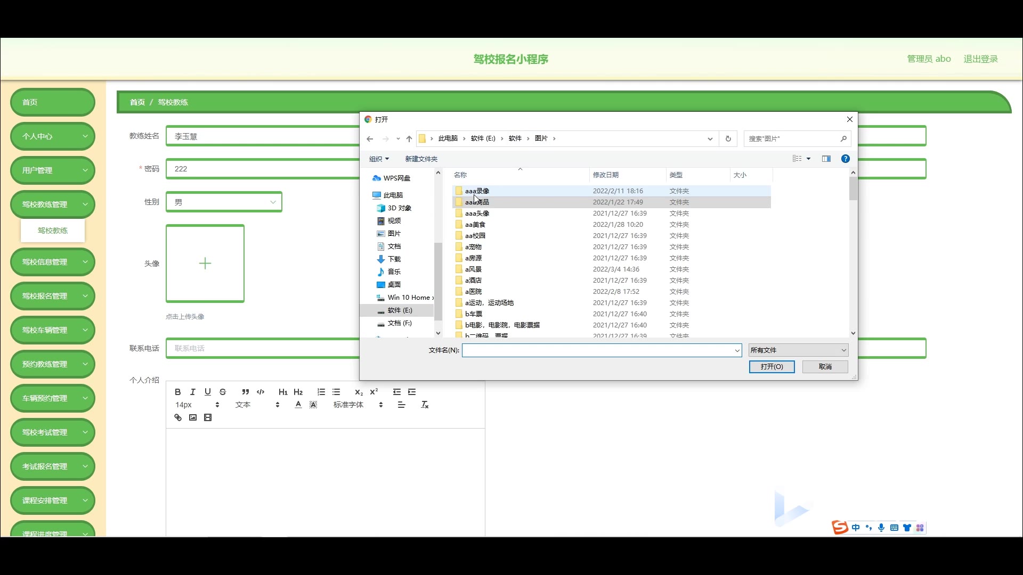Viewport: 1023px width, 575px height.
Task: Expand the 驾校信息管理 sidebar menu
Action: click(52, 262)
